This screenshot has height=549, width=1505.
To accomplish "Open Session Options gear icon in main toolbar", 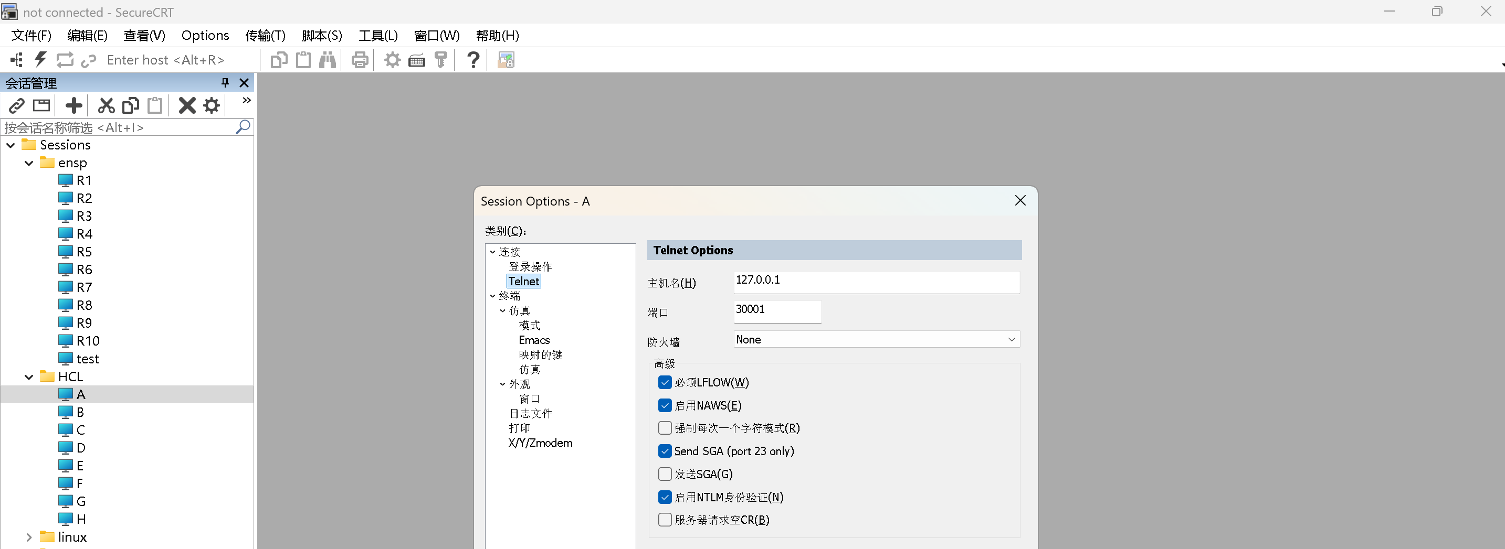I will [393, 59].
